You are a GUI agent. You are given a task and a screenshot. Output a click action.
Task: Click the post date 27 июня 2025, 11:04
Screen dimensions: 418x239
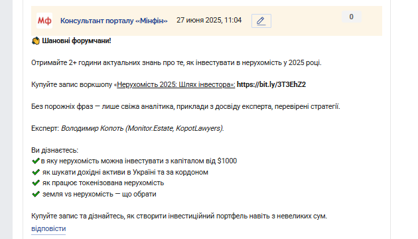point(209,21)
